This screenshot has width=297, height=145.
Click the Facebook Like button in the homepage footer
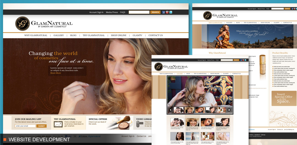(68, 136)
